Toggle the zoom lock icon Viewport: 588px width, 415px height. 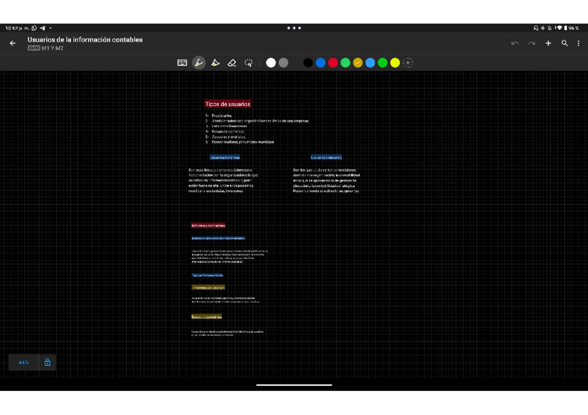[x=48, y=362]
